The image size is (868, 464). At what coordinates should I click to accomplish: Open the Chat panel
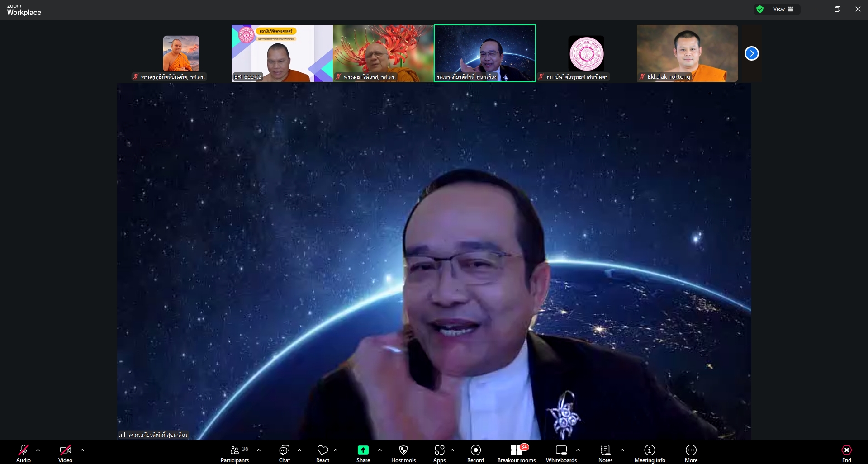[x=284, y=453]
